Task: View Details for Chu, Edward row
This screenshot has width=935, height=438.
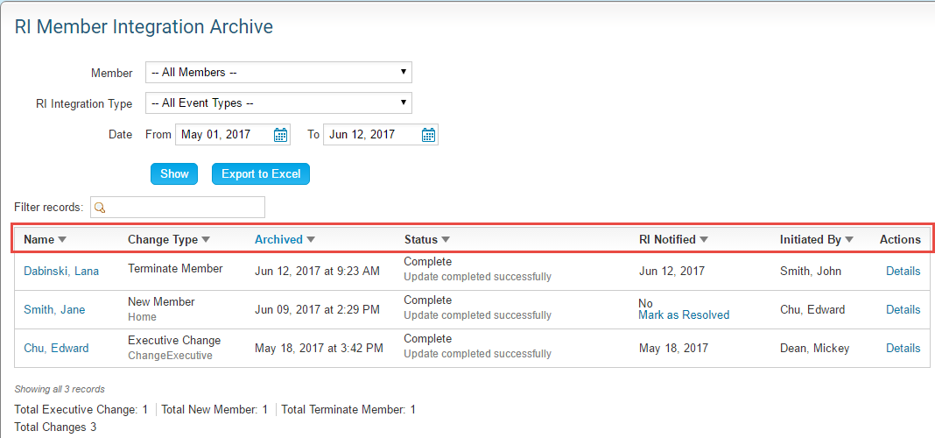Action: [x=903, y=348]
